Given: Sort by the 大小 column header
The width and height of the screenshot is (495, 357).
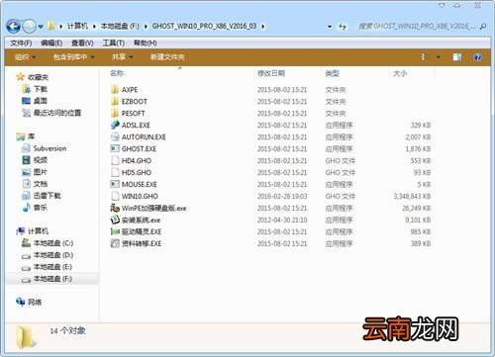Looking at the screenshot, I should pos(400,73).
